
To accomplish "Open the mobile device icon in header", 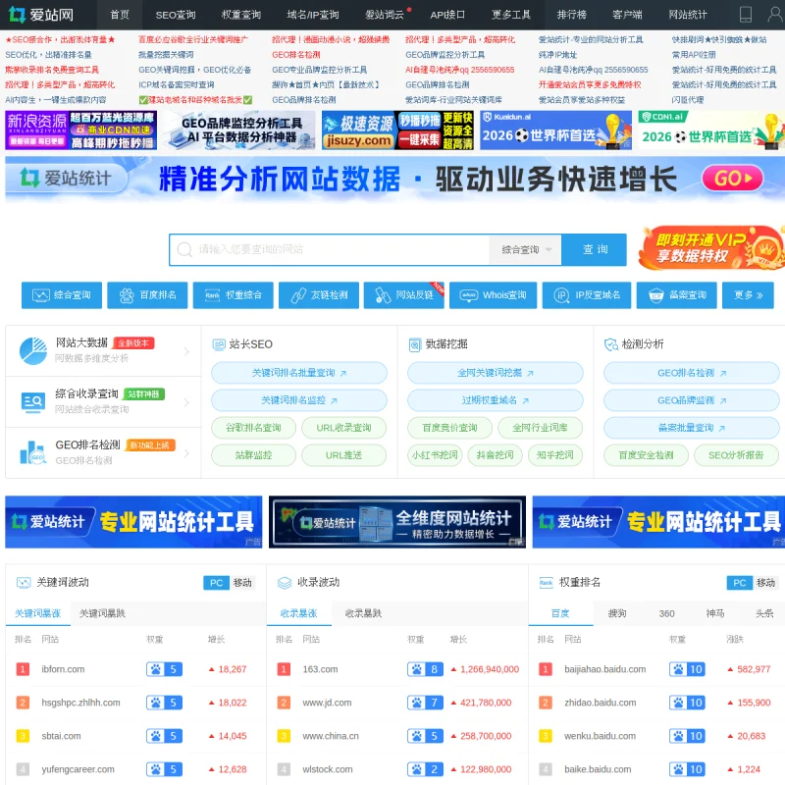I will tap(746, 15).
